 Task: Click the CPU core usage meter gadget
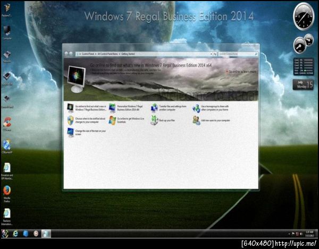click(304, 66)
